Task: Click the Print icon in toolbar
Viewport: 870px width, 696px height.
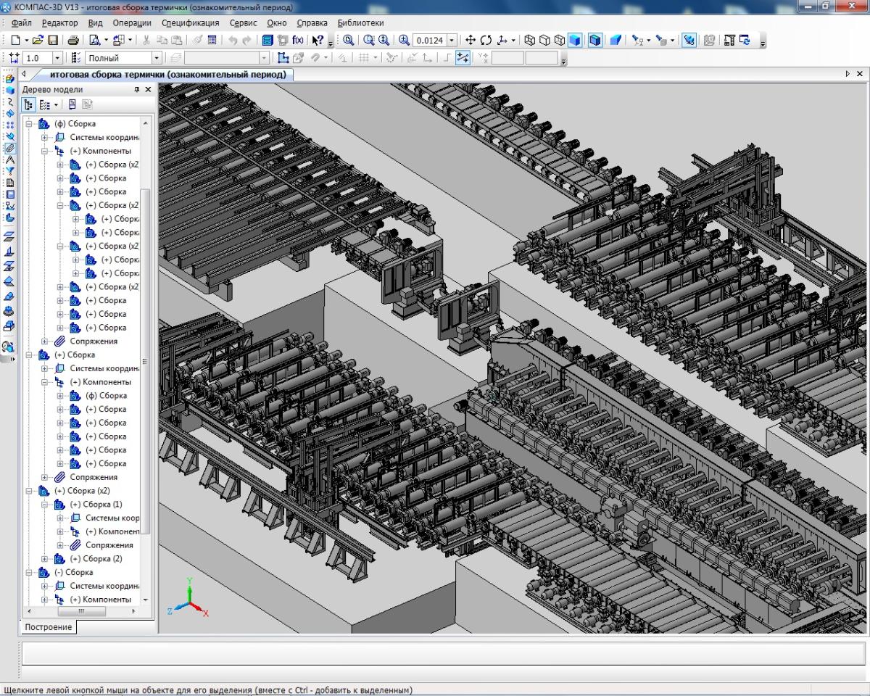Action: tap(73, 41)
